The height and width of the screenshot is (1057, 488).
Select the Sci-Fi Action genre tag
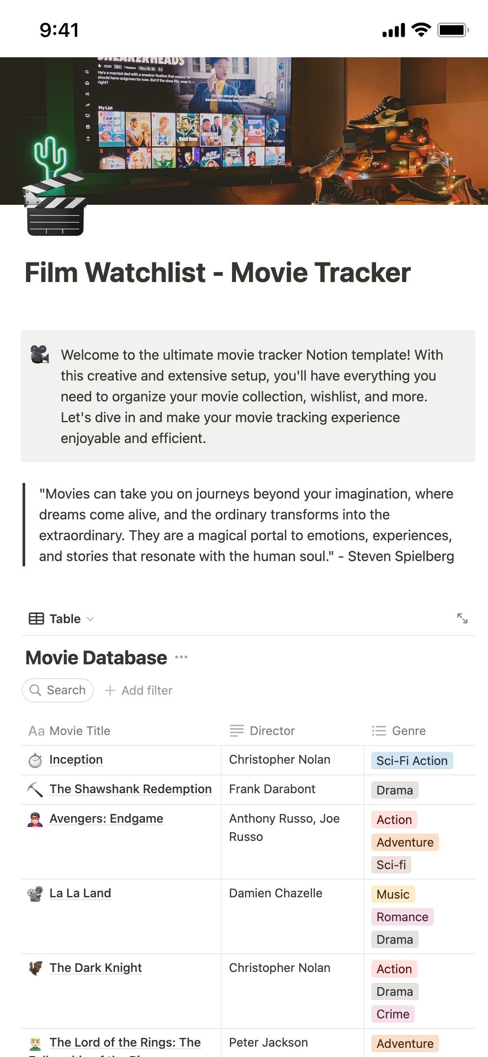click(x=412, y=761)
